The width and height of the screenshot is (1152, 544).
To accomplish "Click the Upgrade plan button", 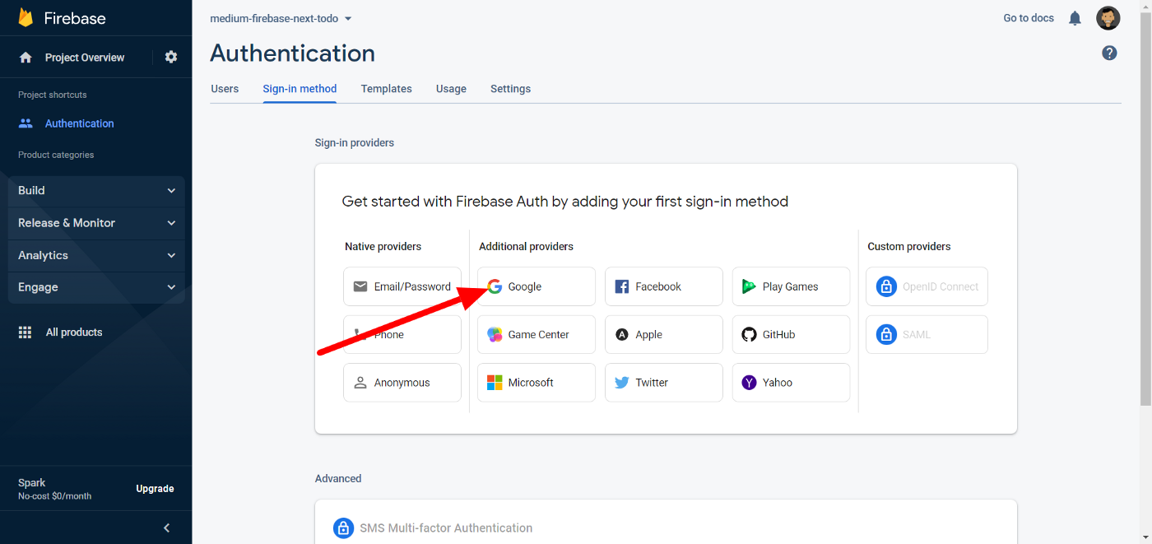I will point(155,489).
